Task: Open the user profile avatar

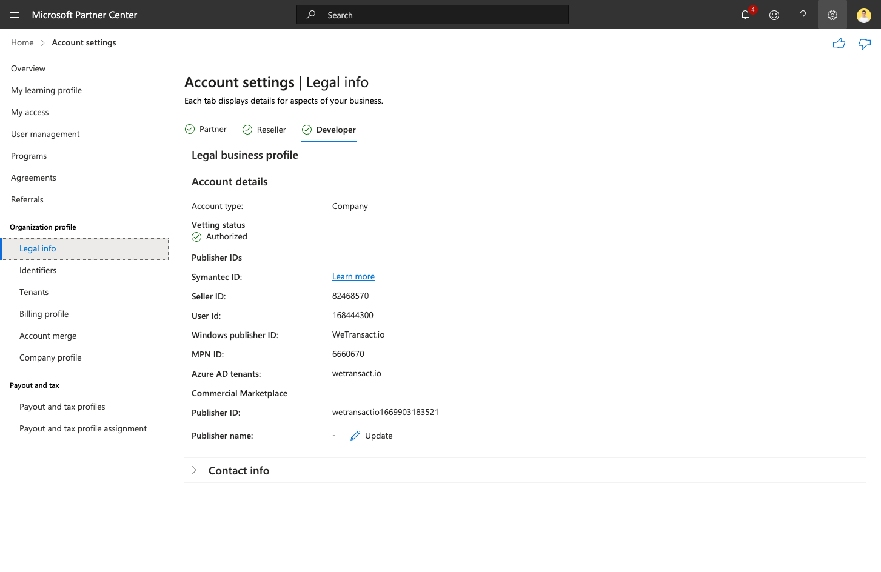Action: (x=864, y=15)
